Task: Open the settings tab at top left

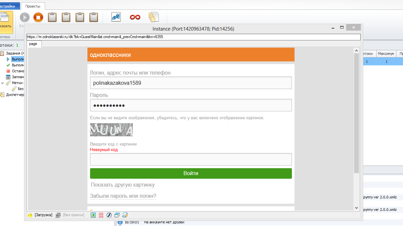Action: pyautogui.click(x=9, y=6)
